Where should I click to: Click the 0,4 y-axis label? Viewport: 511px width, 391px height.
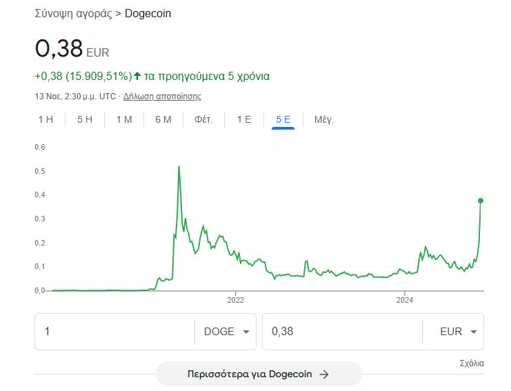[x=40, y=195]
